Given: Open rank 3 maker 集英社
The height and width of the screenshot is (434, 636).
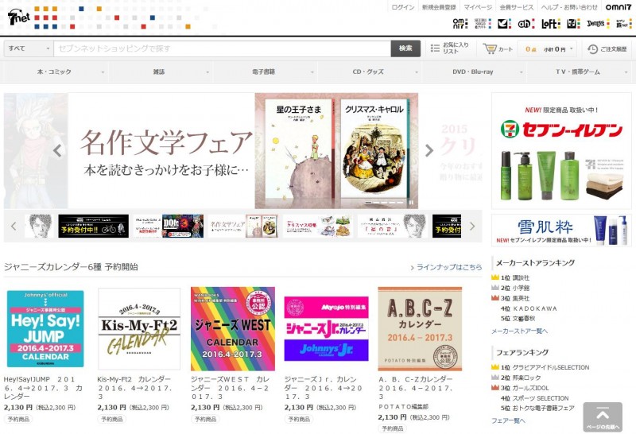Looking at the screenshot, I should [521, 298].
